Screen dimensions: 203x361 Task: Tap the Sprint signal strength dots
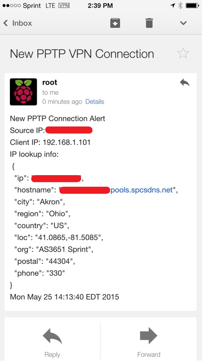(11, 6)
